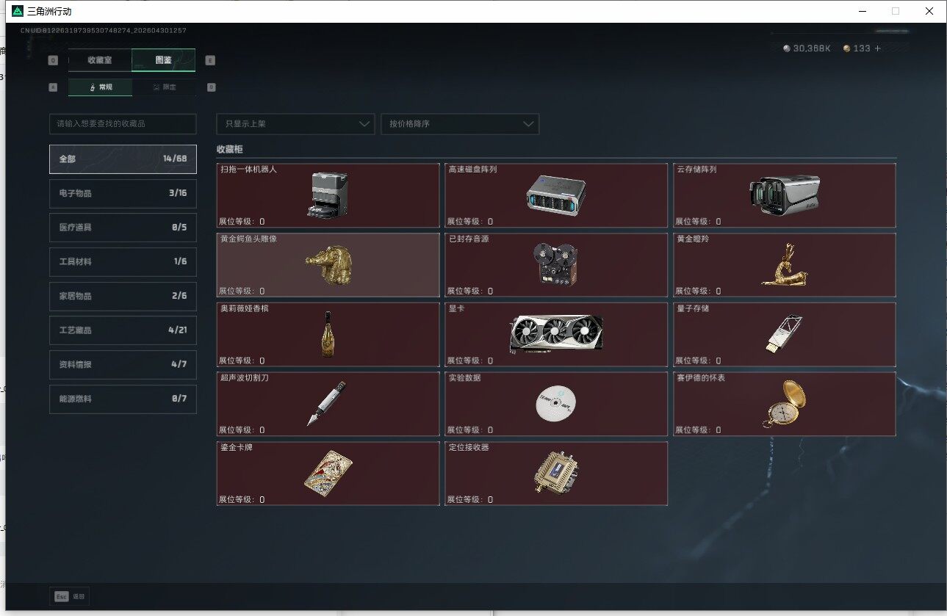The image size is (947, 616).
Task: Open the 按价格降序 sort dropdown
Action: [x=460, y=124]
